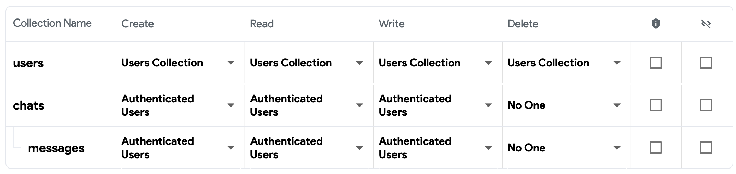Select the messages subcollection name

[x=56, y=148]
